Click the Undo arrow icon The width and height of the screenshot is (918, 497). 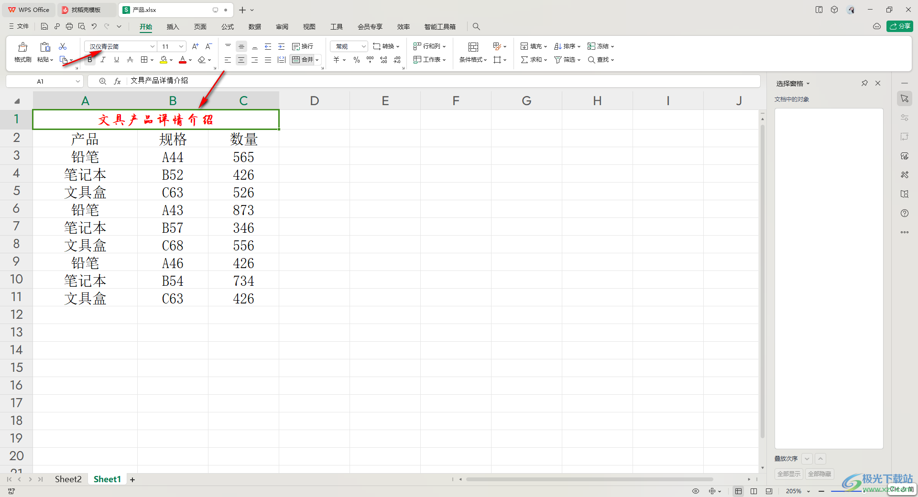(x=94, y=26)
